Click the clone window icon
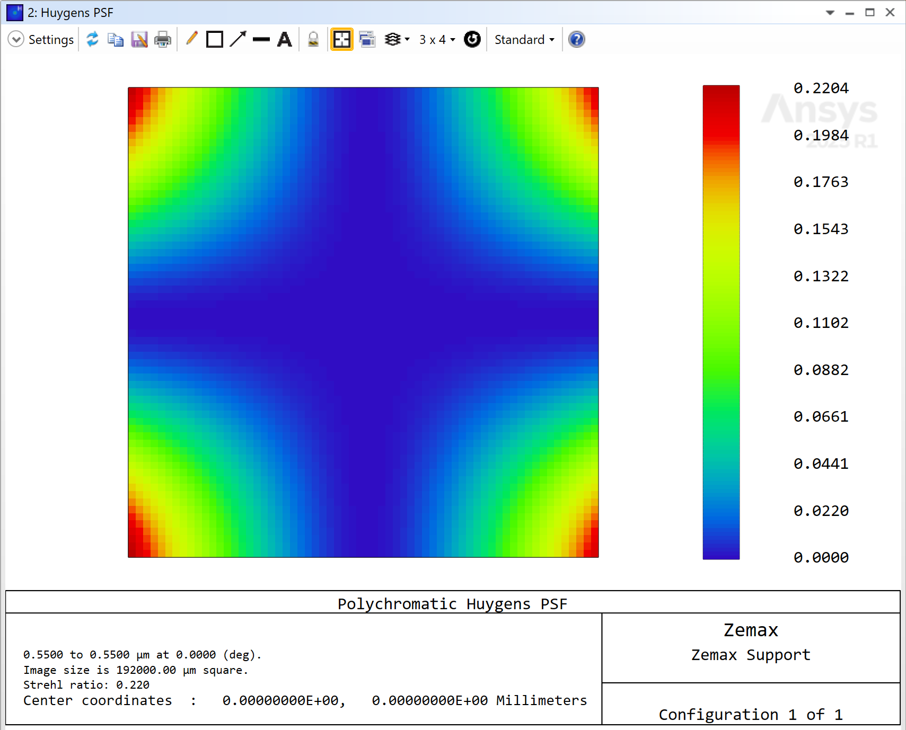Viewport: 906px width, 730px height. (367, 39)
